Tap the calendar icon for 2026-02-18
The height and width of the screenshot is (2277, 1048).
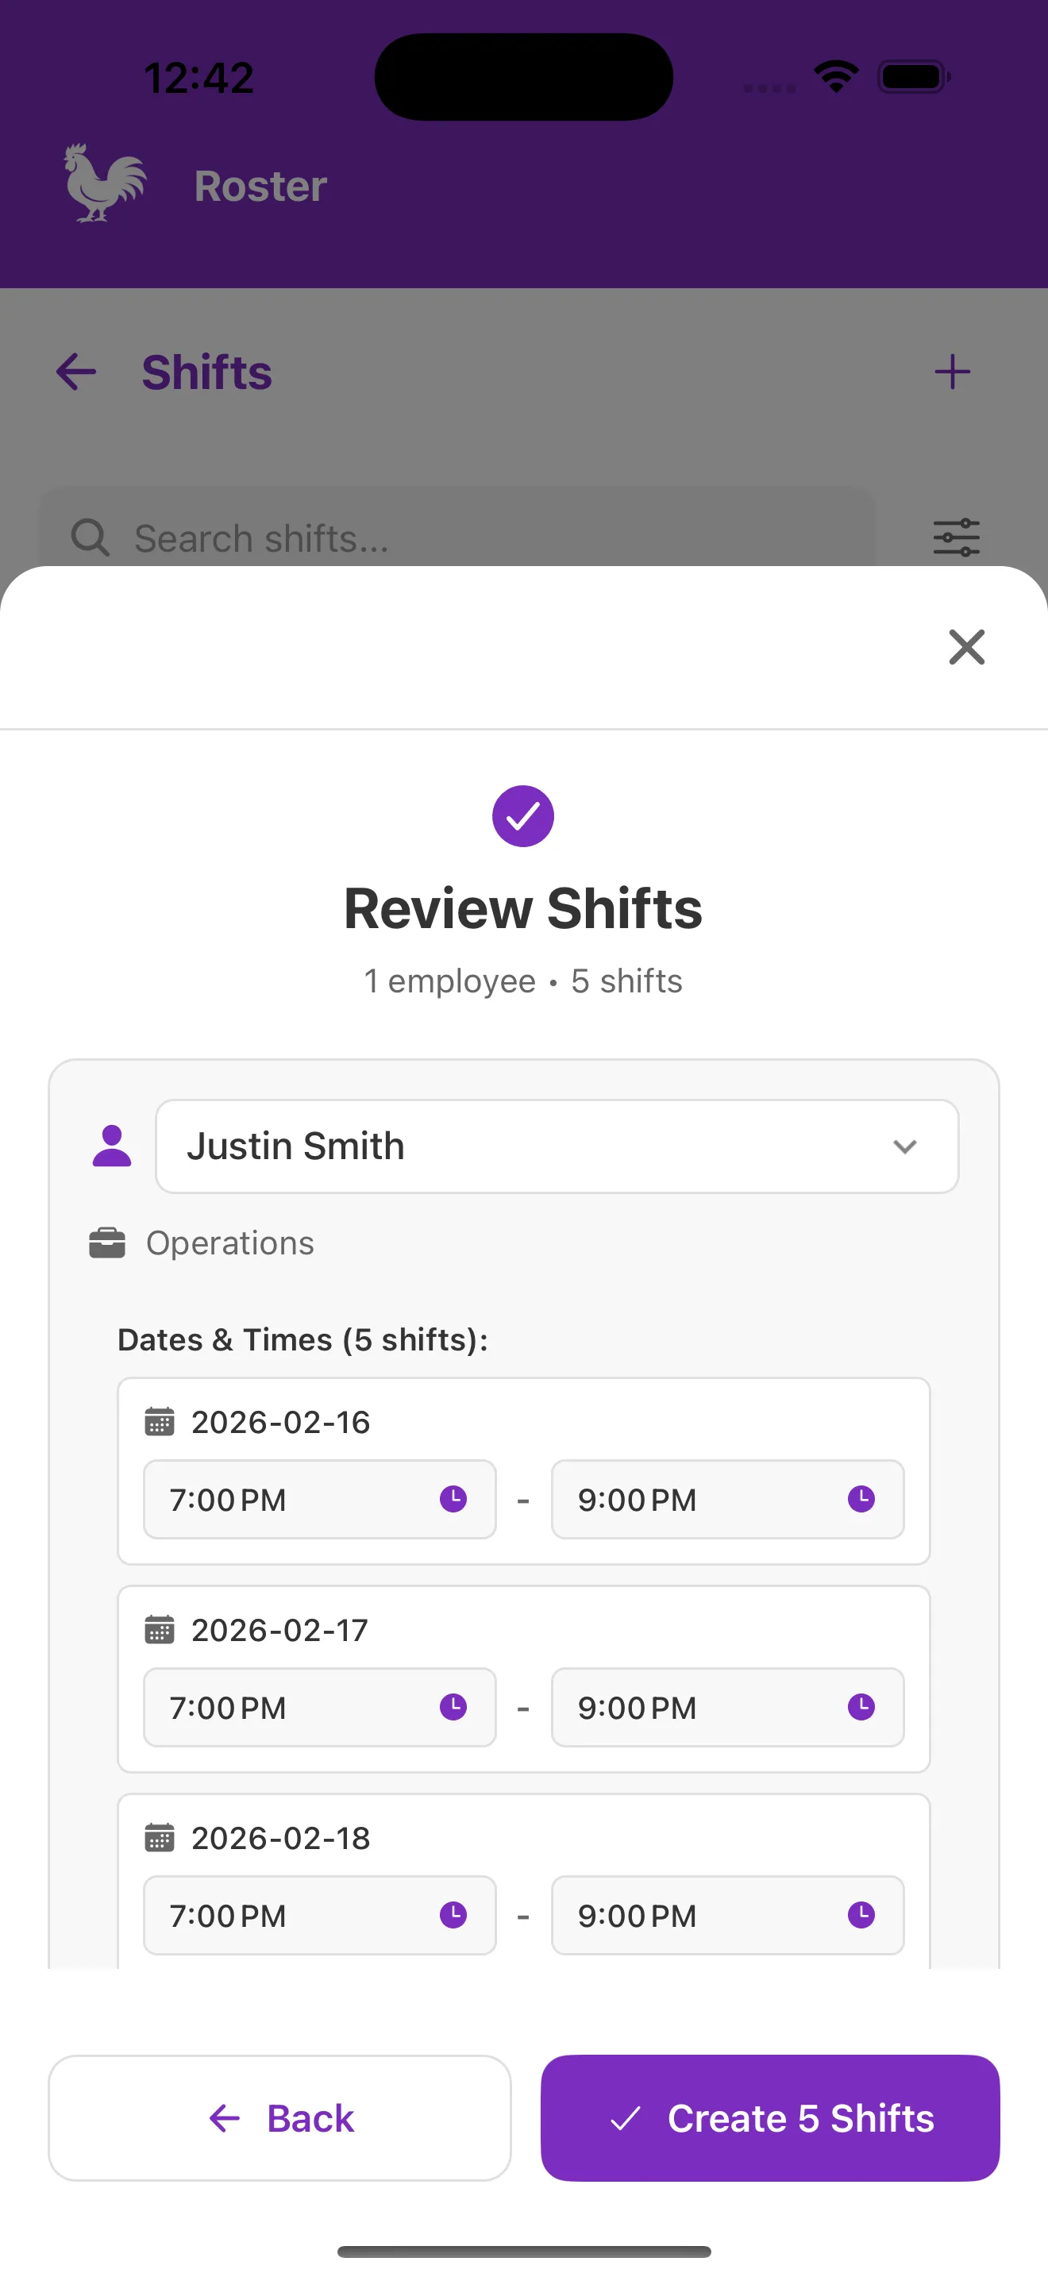click(x=159, y=1838)
